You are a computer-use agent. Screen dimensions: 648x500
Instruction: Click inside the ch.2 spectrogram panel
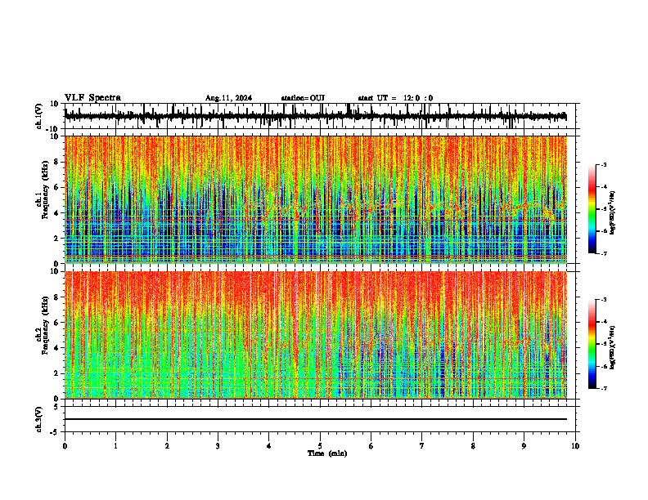coord(315,335)
